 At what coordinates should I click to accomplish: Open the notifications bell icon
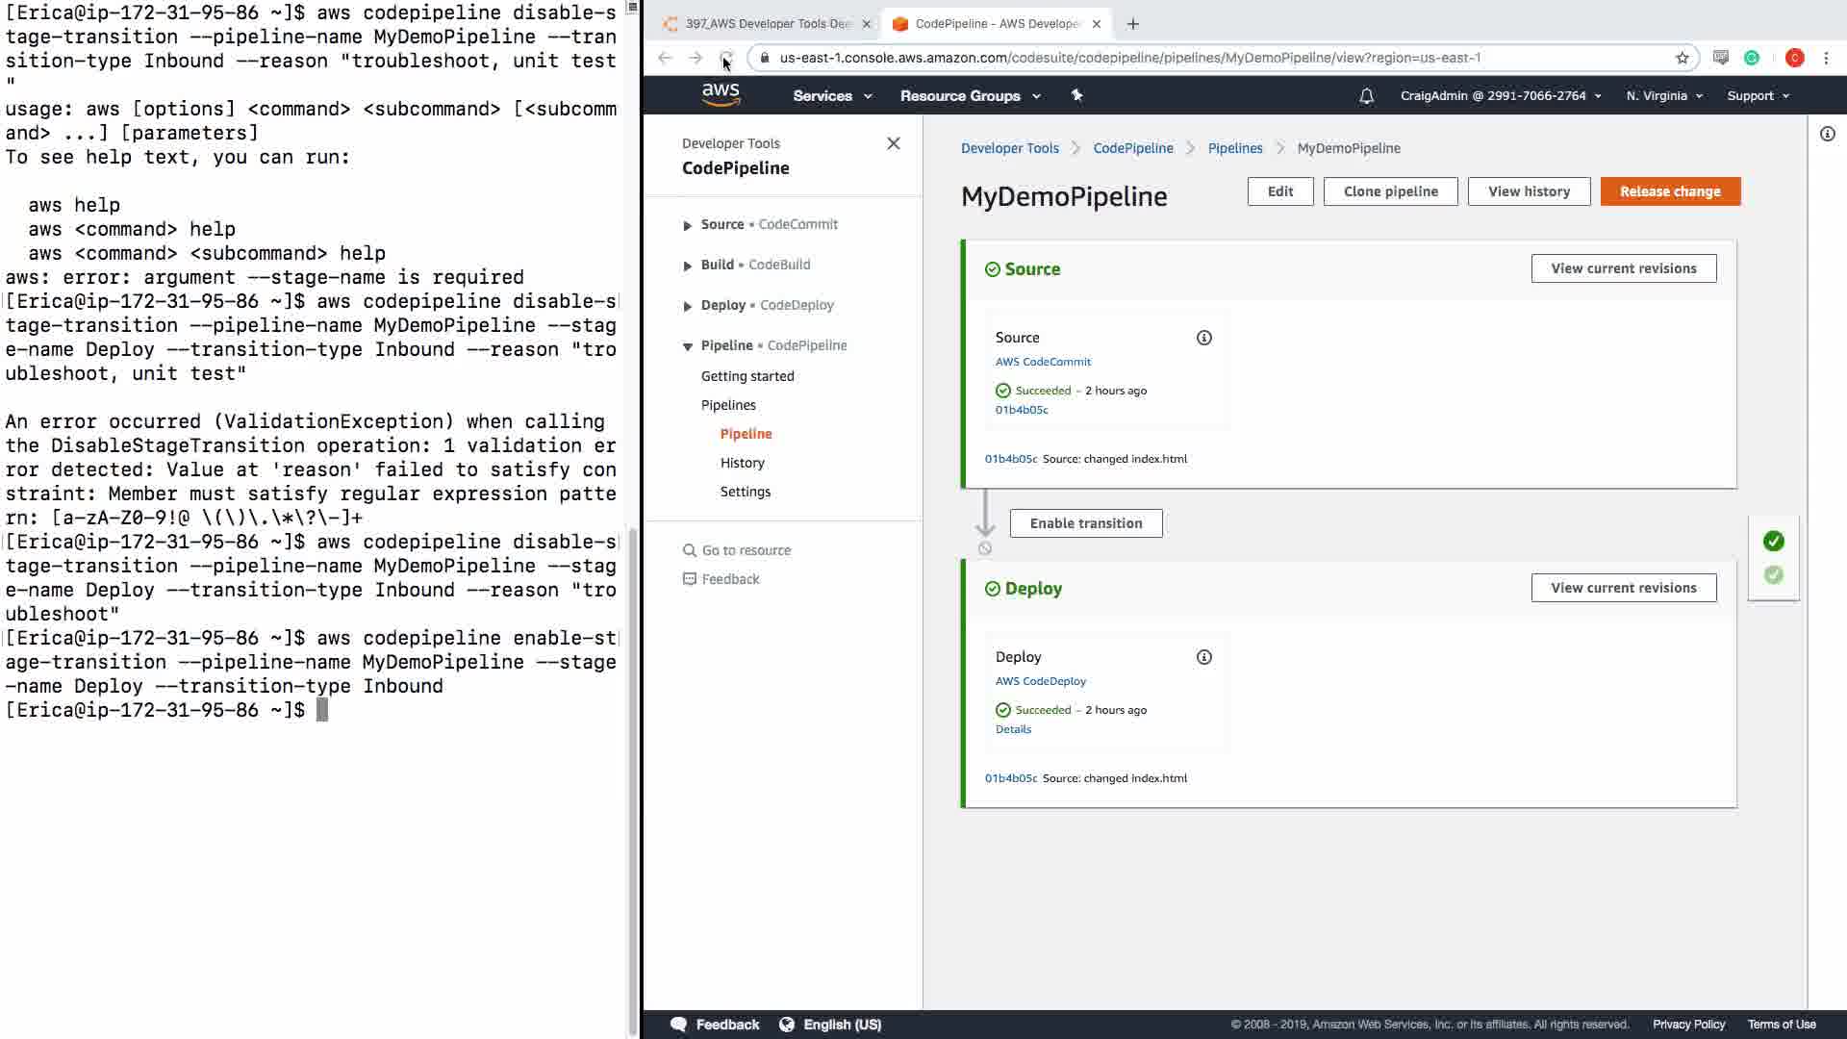tap(1366, 96)
